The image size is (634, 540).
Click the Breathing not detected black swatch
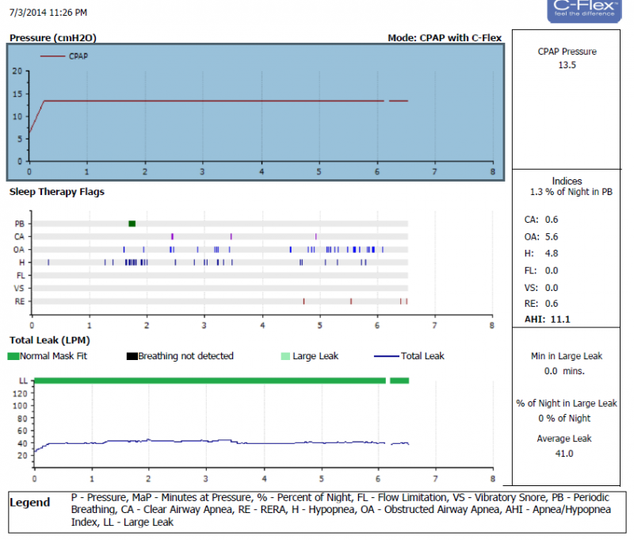(x=132, y=356)
